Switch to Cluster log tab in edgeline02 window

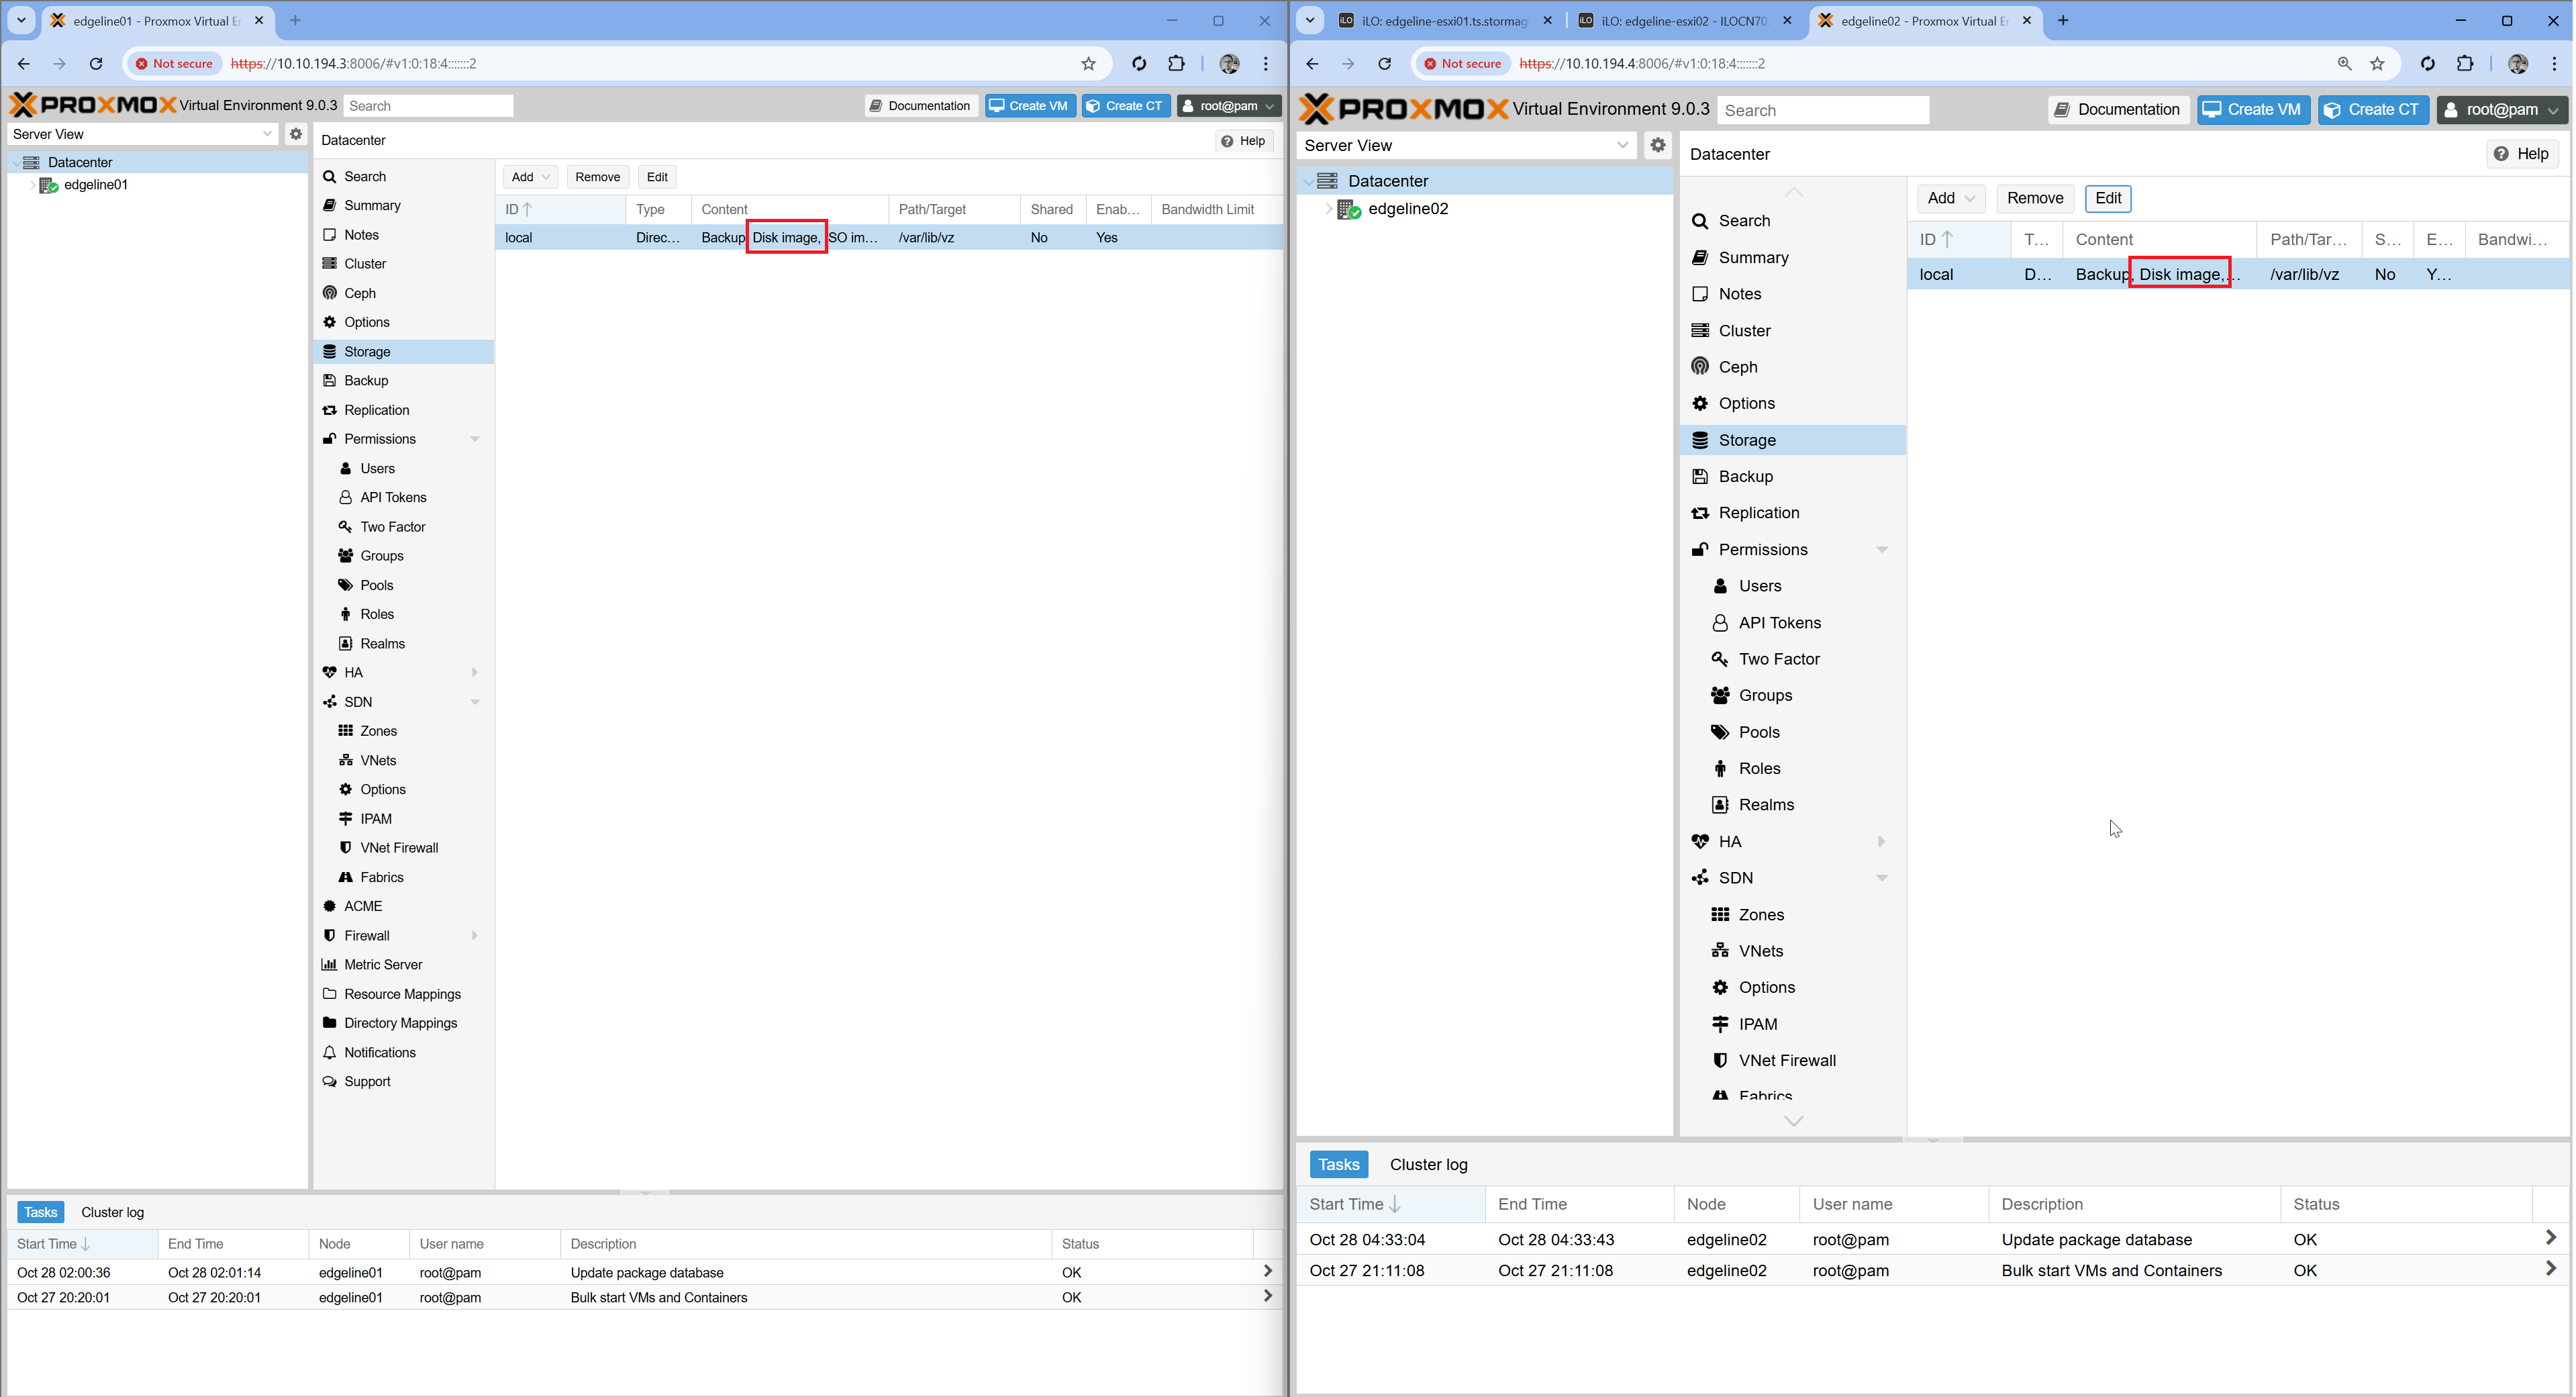pyautogui.click(x=1428, y=1164)
